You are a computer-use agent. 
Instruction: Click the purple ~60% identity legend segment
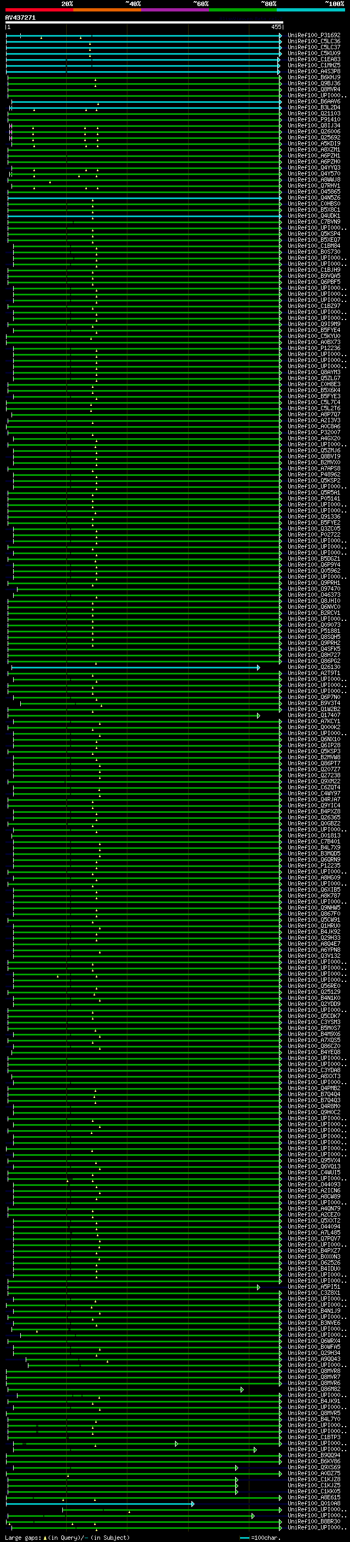click(176, 10)
